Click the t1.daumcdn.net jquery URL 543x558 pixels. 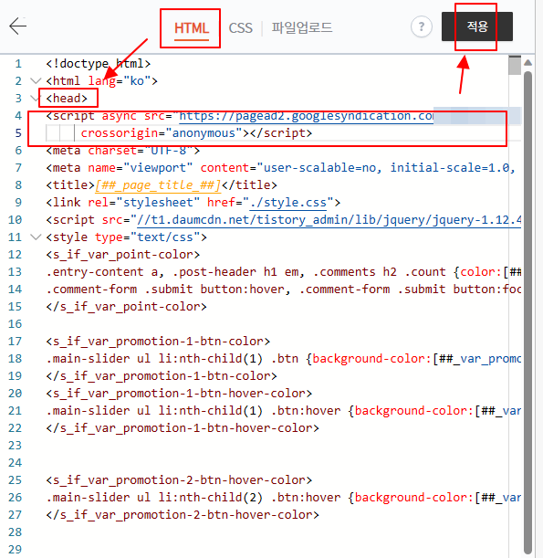(x=329, y=220)
